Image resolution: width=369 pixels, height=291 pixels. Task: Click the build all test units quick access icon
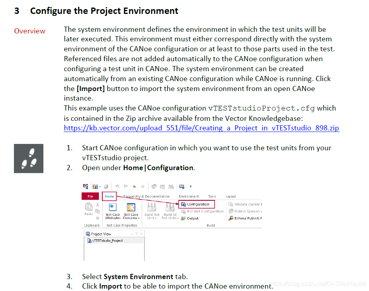point(171,186)
